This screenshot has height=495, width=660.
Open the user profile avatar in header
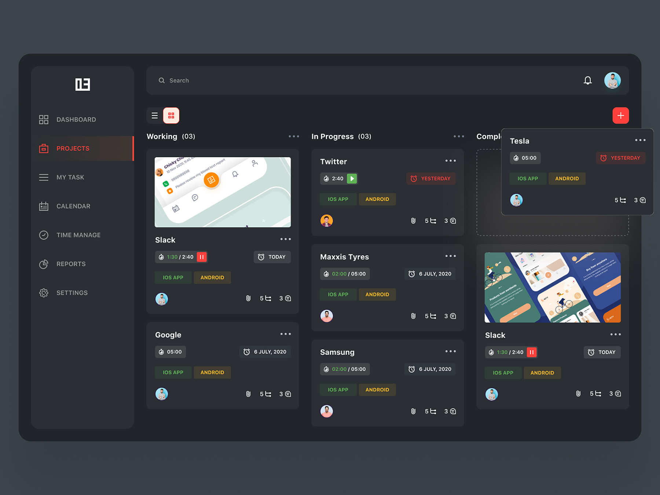[x=612, y=80]
